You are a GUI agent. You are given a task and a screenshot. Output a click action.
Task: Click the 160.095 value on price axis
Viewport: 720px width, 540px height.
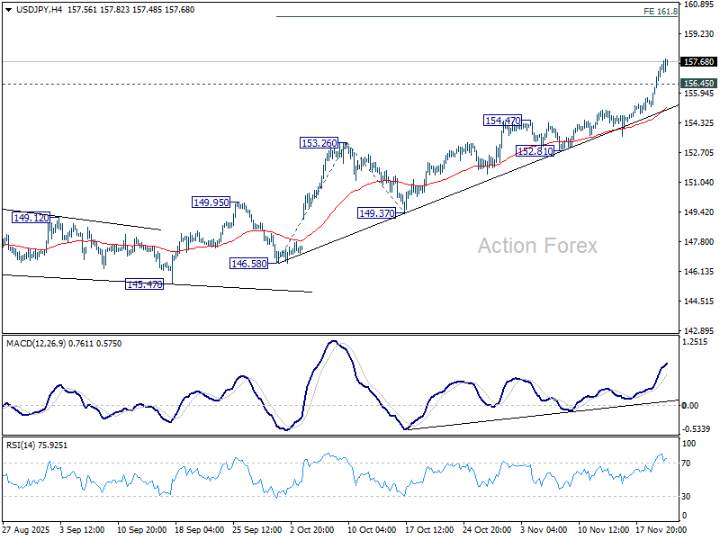click(699, 4)
